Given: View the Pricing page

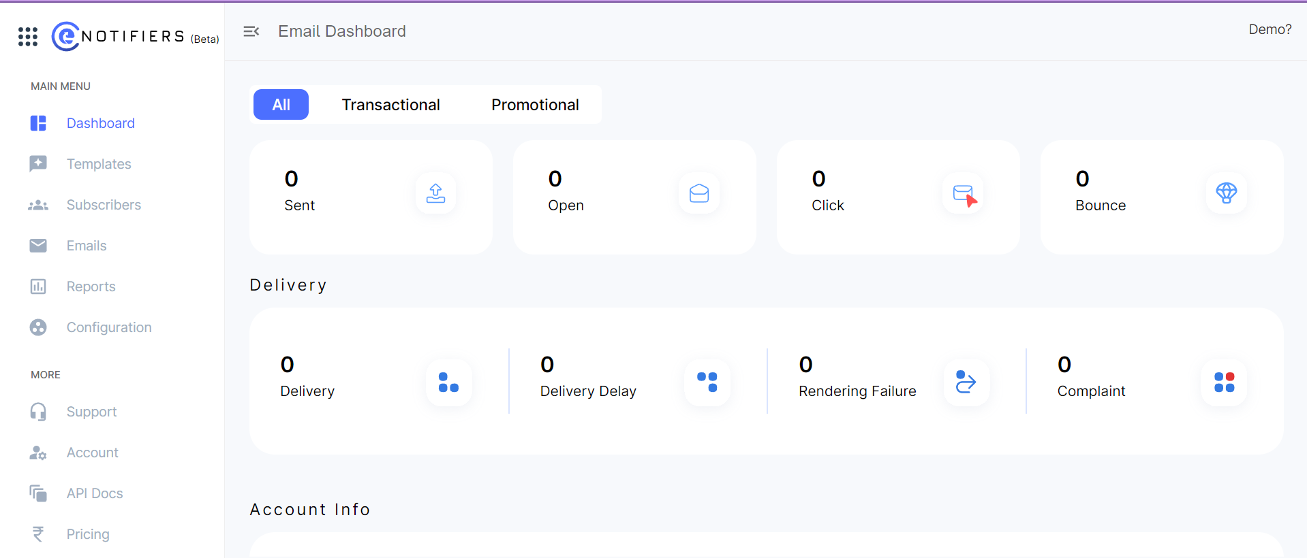Looking at the screenshot, I should click(x=88, y=534).
